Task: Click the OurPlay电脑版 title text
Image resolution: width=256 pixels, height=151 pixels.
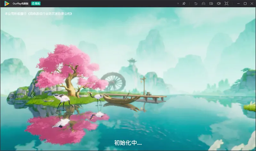Action: click(x=20, y=4)
